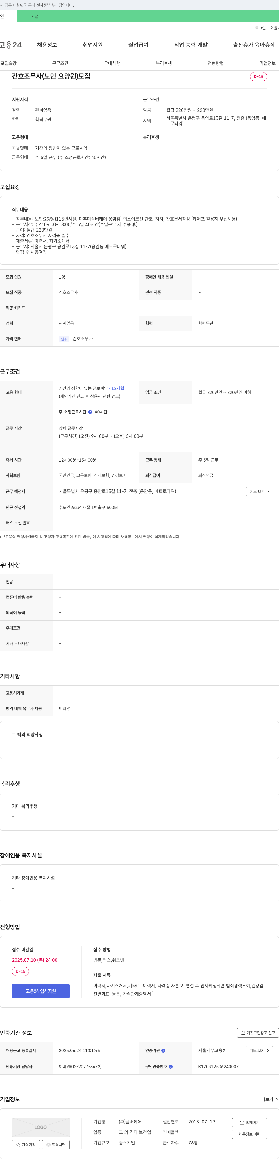Switch to the 기업 tab
279x1159 pixels.
[35, 16]
